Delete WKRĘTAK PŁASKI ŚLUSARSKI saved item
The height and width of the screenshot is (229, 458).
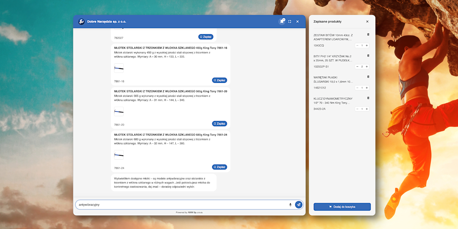(x=368, y=77)
